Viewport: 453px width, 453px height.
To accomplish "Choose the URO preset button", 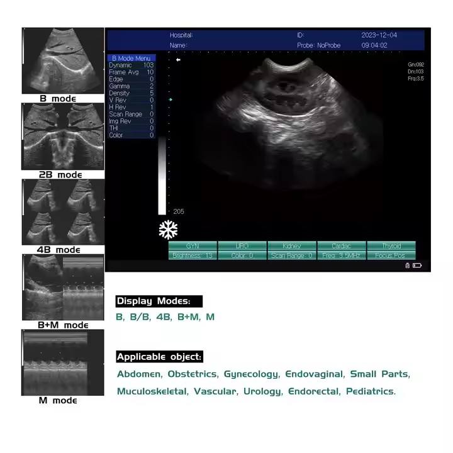I will click(x=242, y=246).
